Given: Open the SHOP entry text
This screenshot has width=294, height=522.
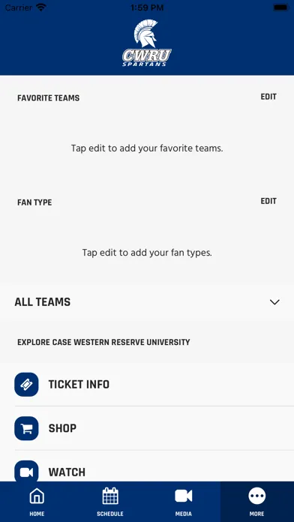Looking at the screenshot, I should tap(62, 428).
